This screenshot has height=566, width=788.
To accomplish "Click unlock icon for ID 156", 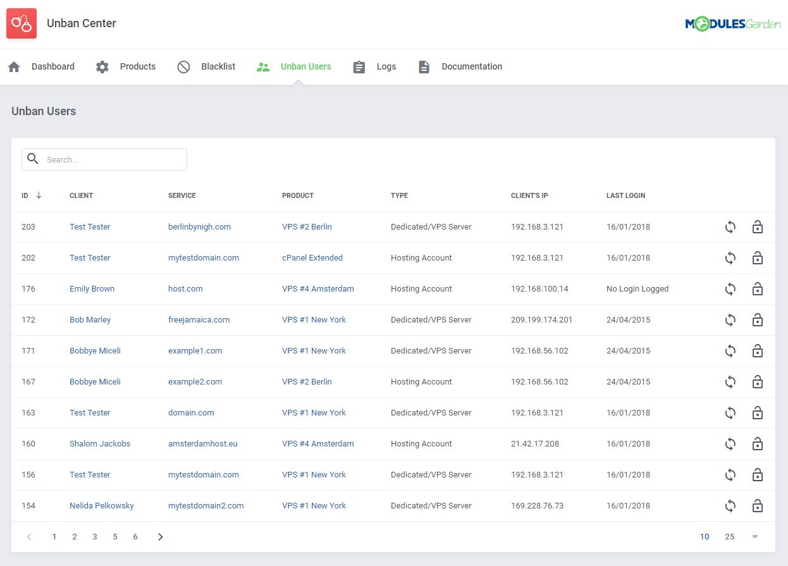I will 757,475.
